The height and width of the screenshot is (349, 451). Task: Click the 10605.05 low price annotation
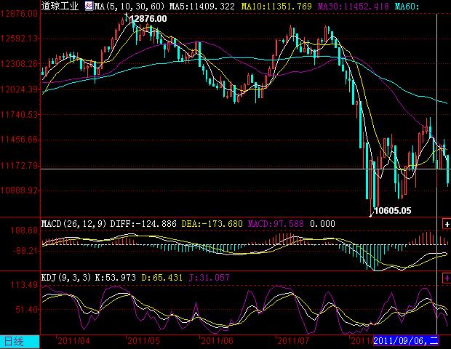[x=393, y=210]
